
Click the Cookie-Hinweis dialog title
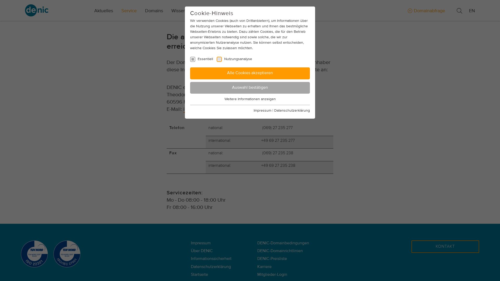pos(212,13)
